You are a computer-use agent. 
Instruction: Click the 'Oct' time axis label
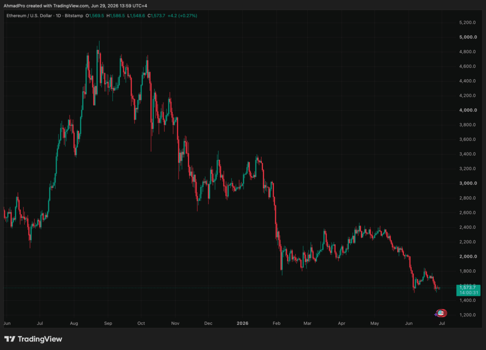tap(141, 323)
